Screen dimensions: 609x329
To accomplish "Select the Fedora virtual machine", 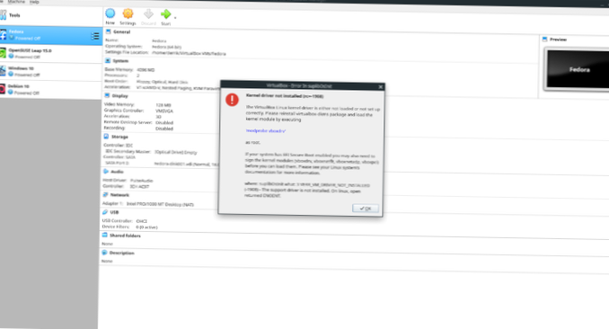I will pos(50,35).
